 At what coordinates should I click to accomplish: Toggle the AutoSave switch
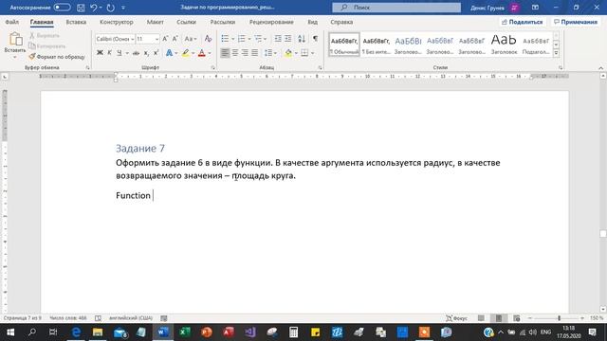tap(62, 8)
